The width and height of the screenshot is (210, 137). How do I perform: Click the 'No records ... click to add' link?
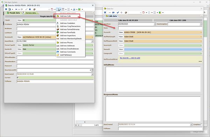pyautogui.click(x=130, y=58)
